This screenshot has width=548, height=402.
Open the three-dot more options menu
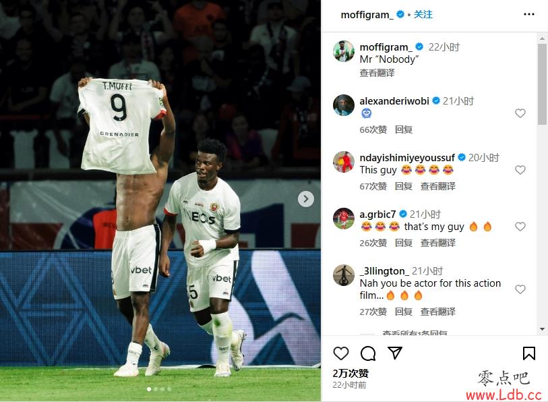coord(528,14)
